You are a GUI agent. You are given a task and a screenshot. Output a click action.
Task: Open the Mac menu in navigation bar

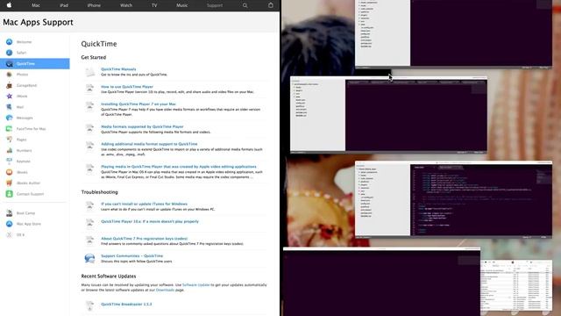pos(36,5)
